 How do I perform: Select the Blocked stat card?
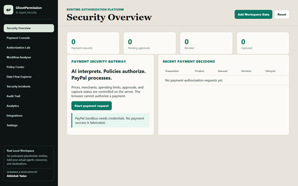pyautogui.click(x=206, y=43)
